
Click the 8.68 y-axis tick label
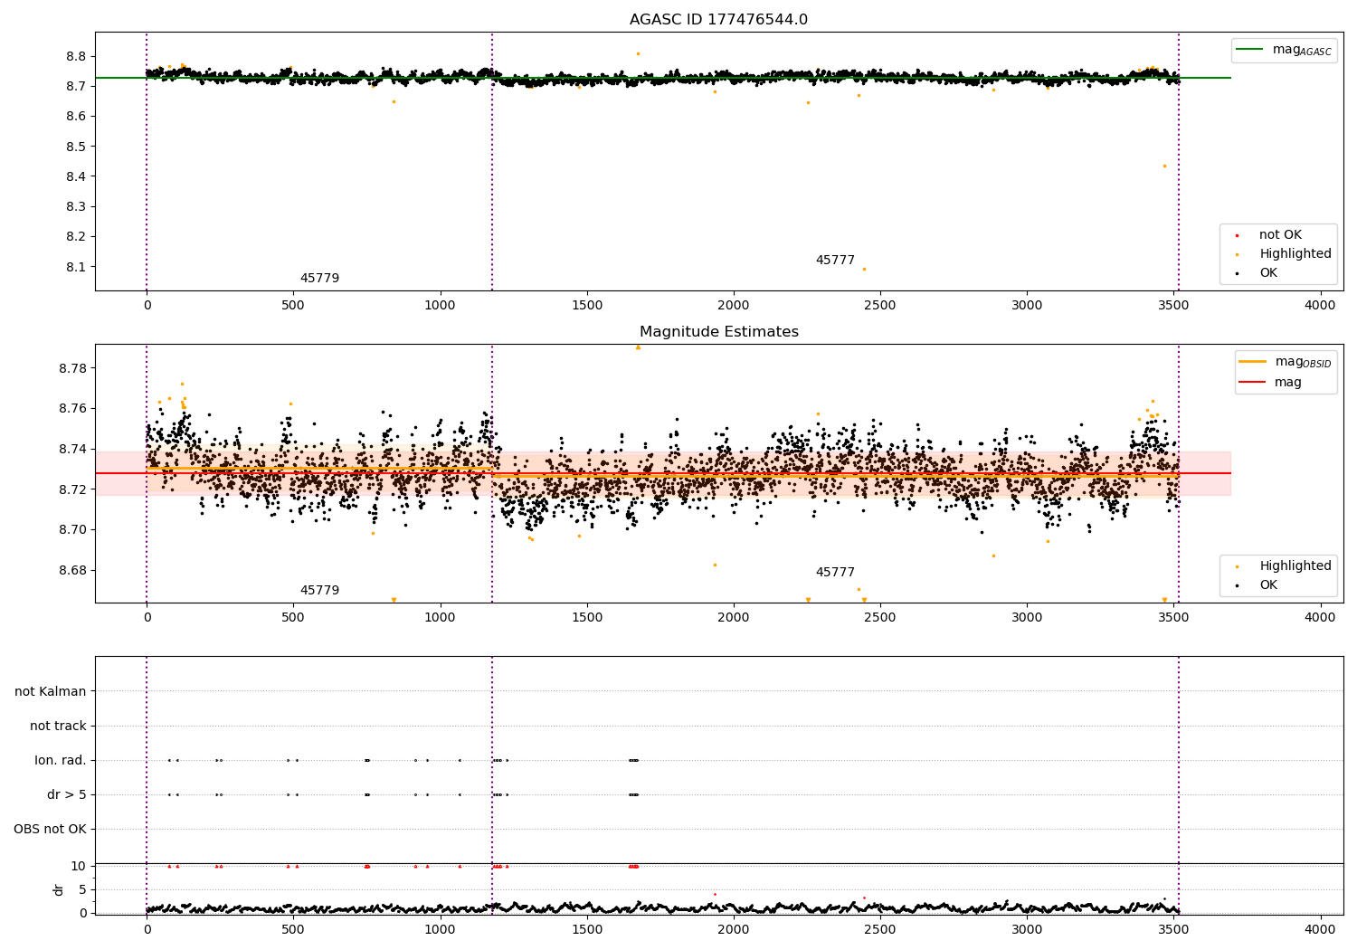coord(72,571)
